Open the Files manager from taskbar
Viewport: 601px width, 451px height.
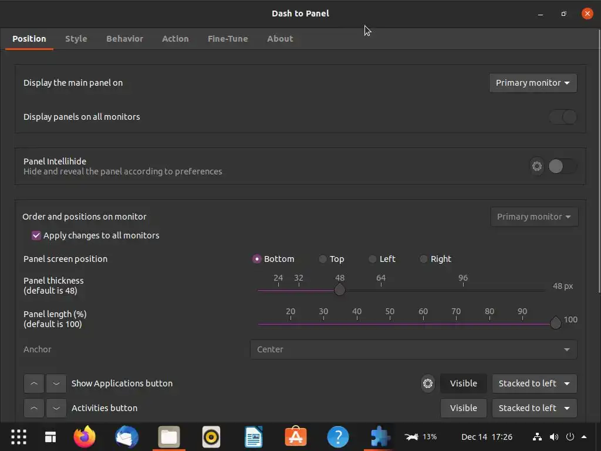[x=168, y=437]
